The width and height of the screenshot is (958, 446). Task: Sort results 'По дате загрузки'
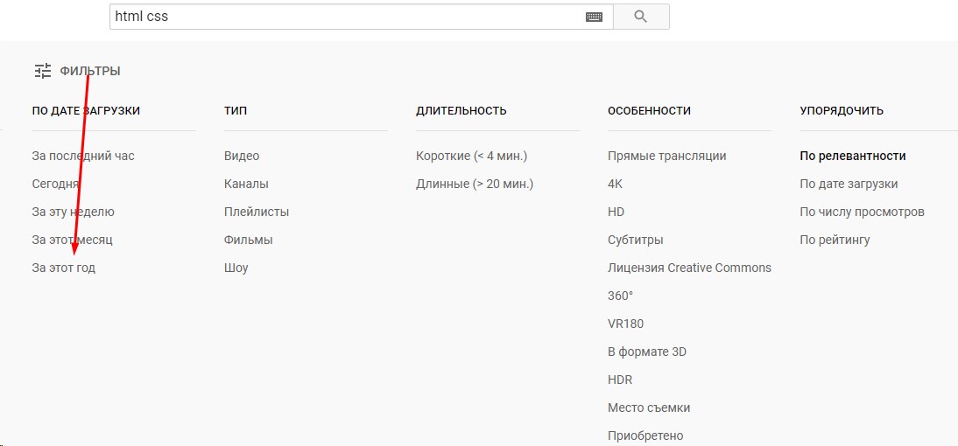[x=849, y=185]
